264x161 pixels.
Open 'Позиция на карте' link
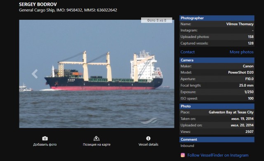pos(97,144)
